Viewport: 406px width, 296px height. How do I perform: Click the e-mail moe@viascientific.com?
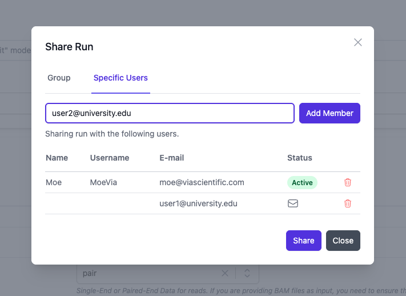tap(202, 182)
